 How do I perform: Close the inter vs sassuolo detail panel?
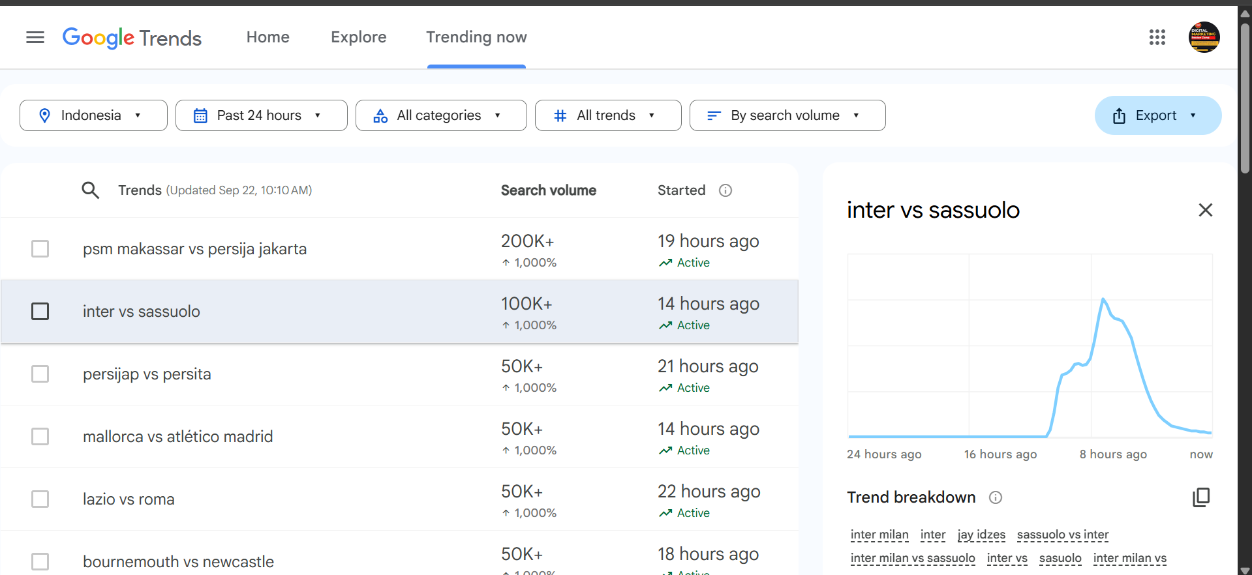pos(1205,210)
